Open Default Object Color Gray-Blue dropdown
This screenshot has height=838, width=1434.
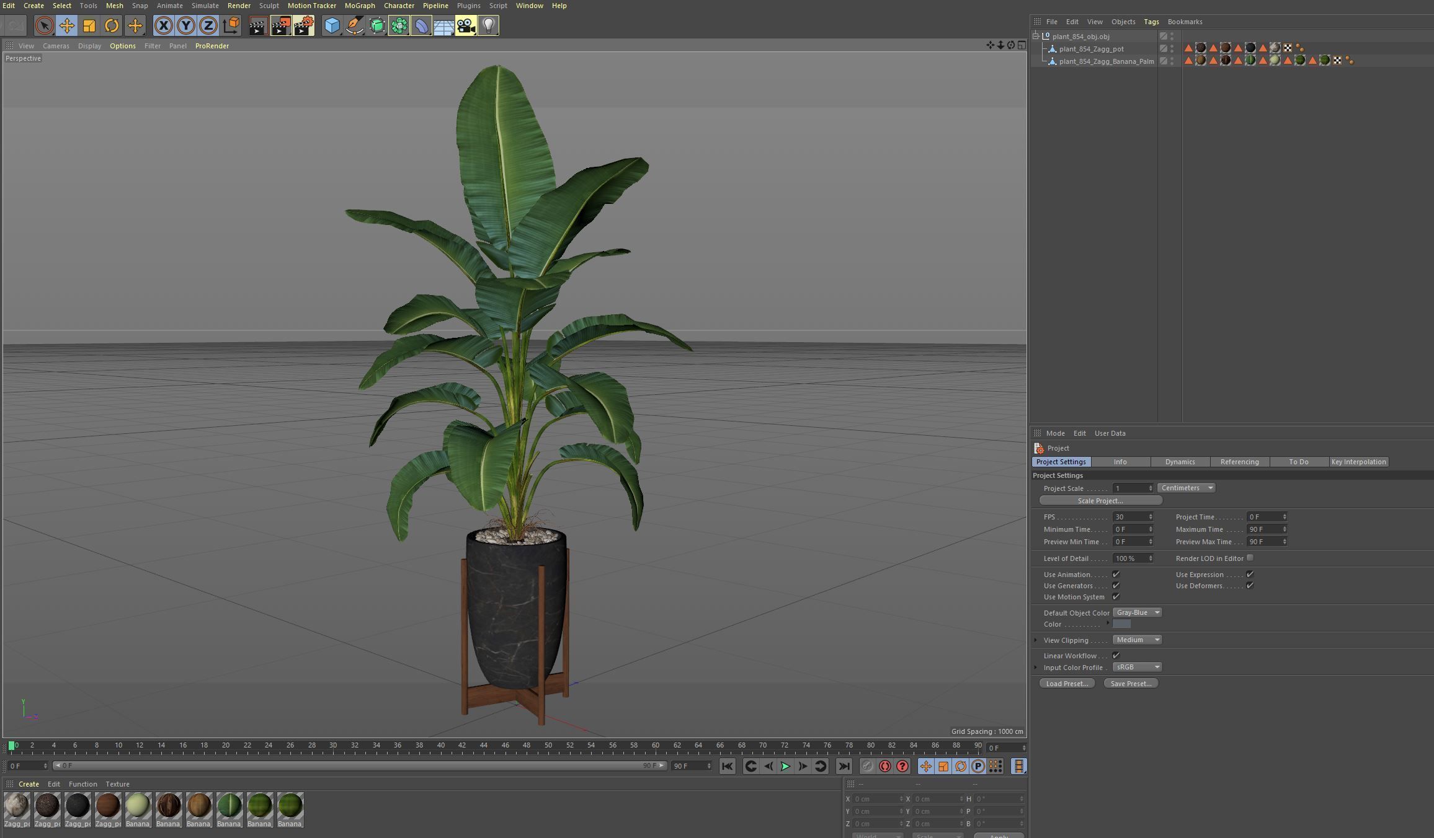(x=1137, y=612)
